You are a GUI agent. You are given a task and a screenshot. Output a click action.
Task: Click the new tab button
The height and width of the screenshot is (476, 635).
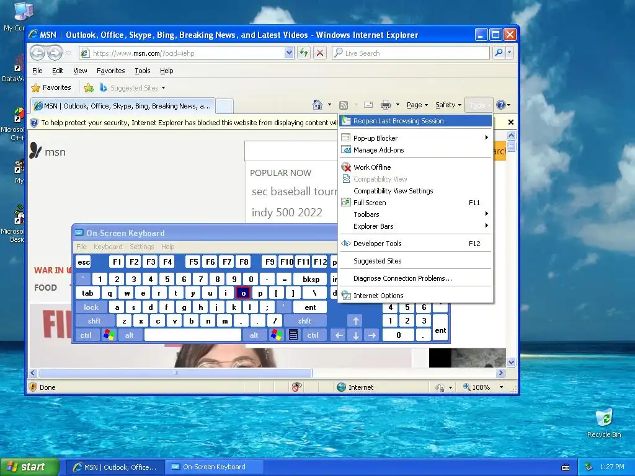click(224, 106)
